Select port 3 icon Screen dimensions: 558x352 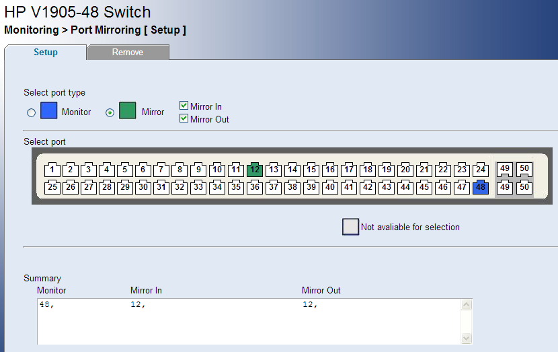(x=89, y=170)
